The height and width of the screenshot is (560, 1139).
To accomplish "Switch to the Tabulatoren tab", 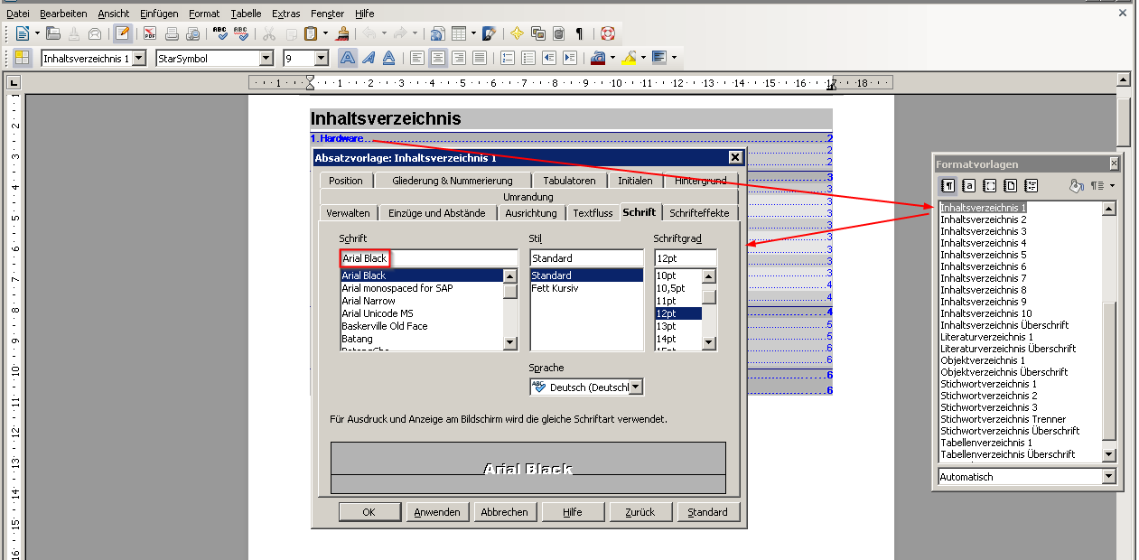I will click(569, 181).
